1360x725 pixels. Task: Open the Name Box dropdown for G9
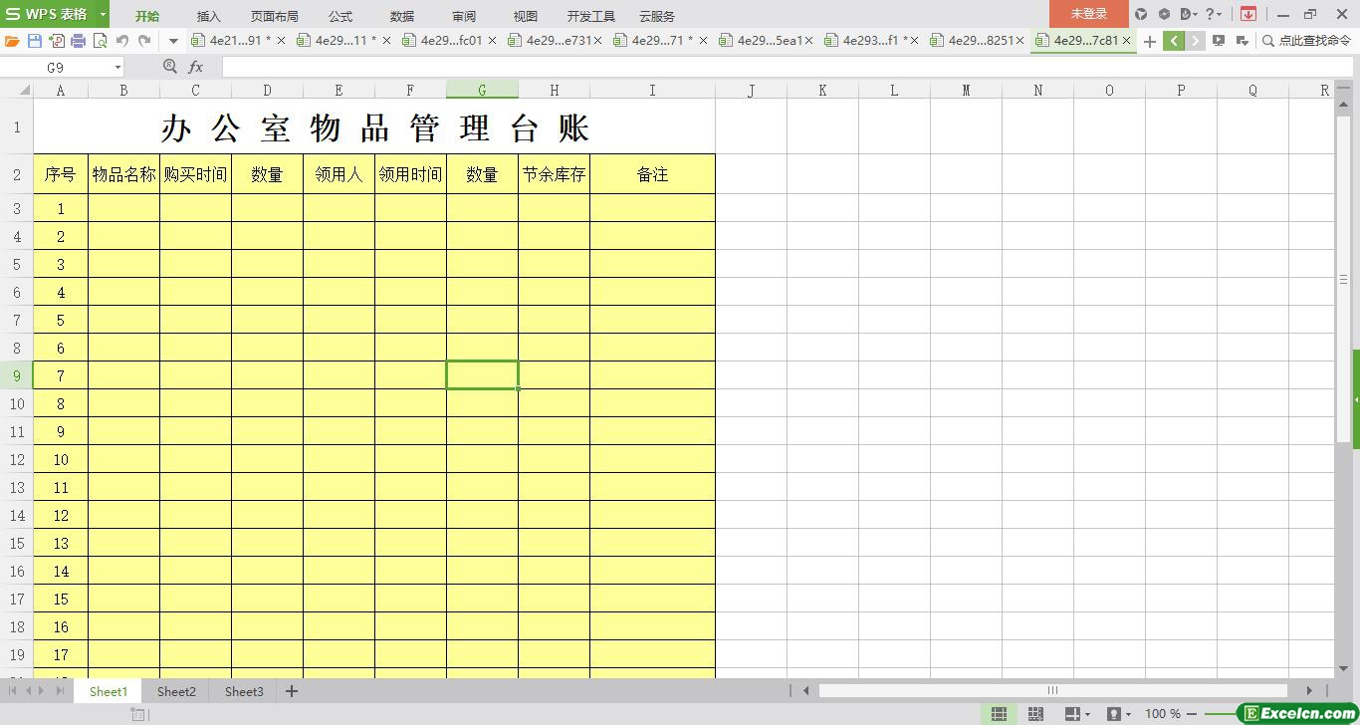point(117,67)
